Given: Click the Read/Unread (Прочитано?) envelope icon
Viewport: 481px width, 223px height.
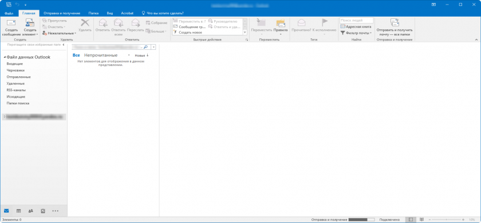Looking at the screenshot, I should (x=302, y=23).
